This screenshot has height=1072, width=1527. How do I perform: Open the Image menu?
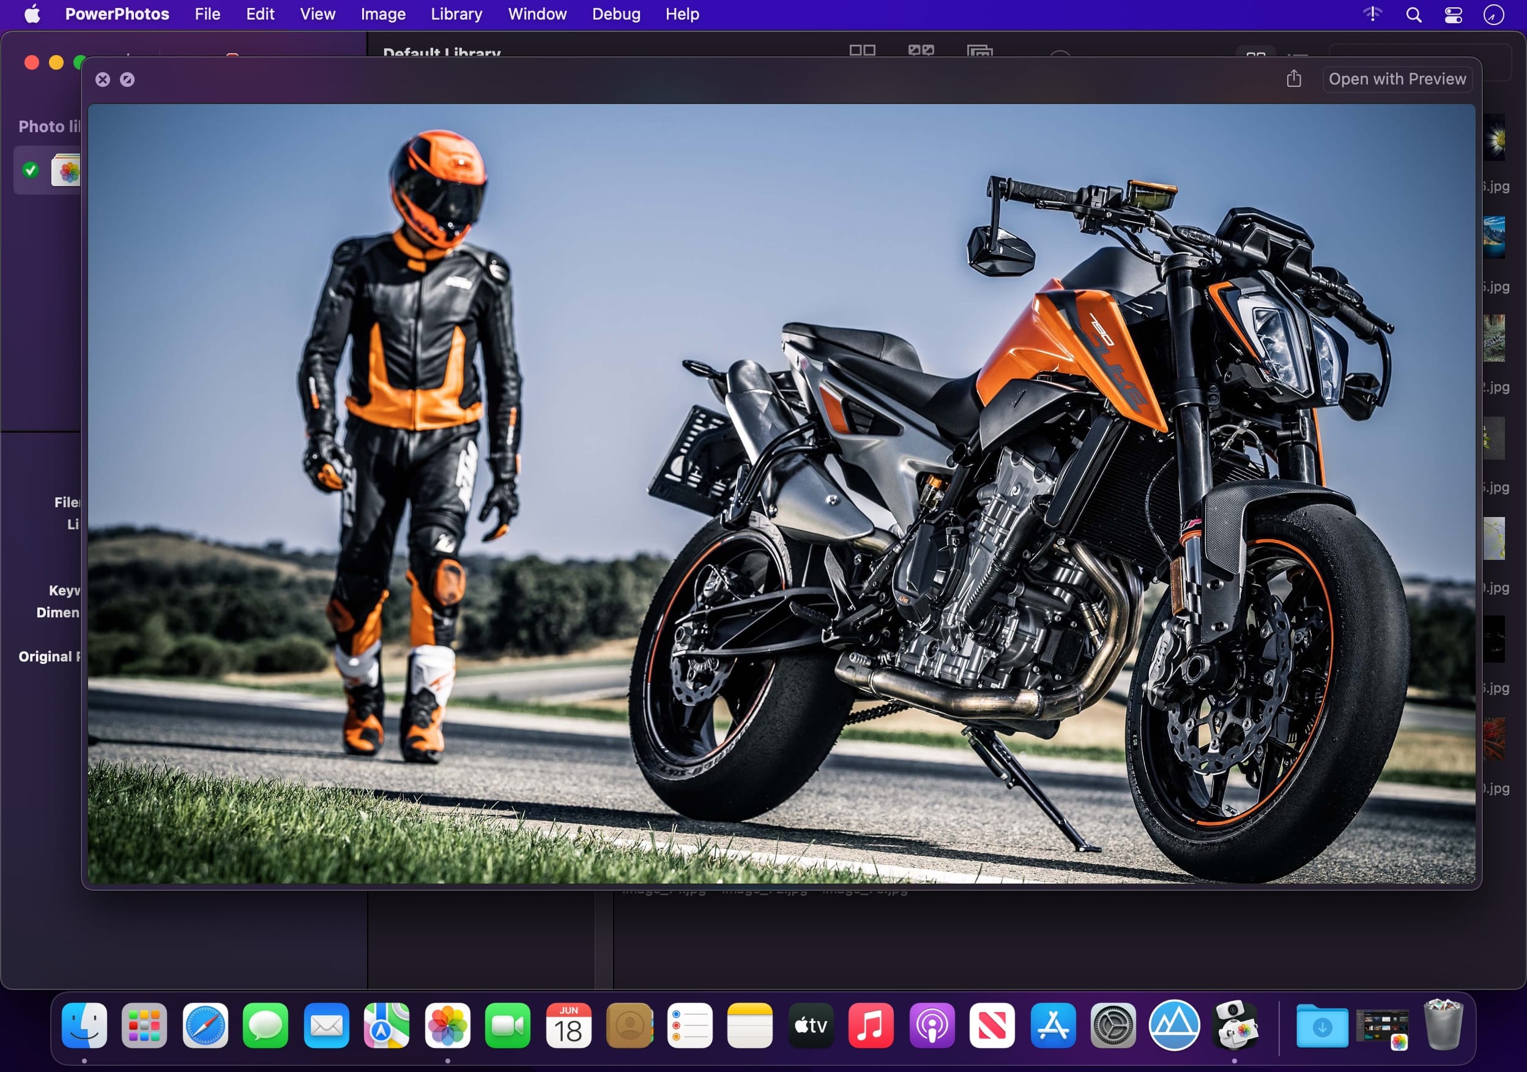[383, 14]
